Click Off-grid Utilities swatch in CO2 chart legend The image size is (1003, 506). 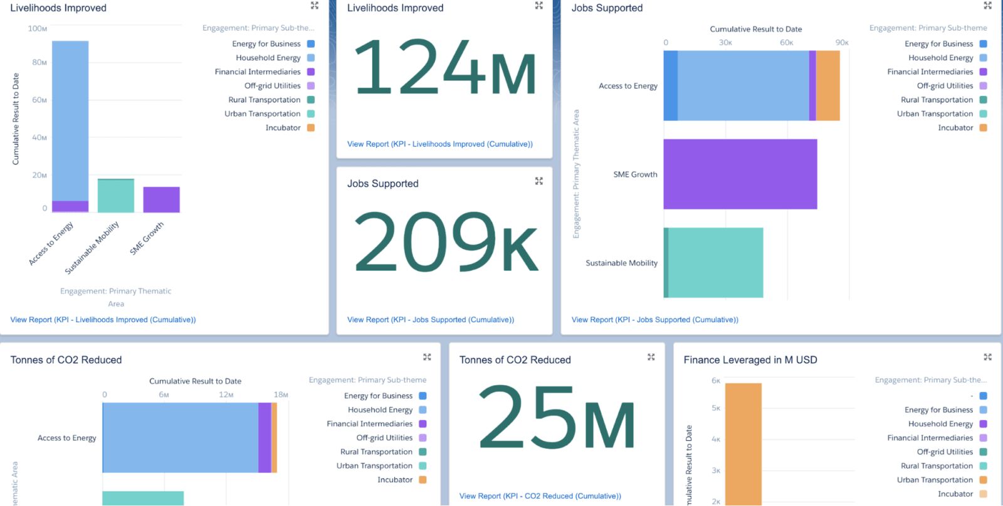(x=423, y=438)
